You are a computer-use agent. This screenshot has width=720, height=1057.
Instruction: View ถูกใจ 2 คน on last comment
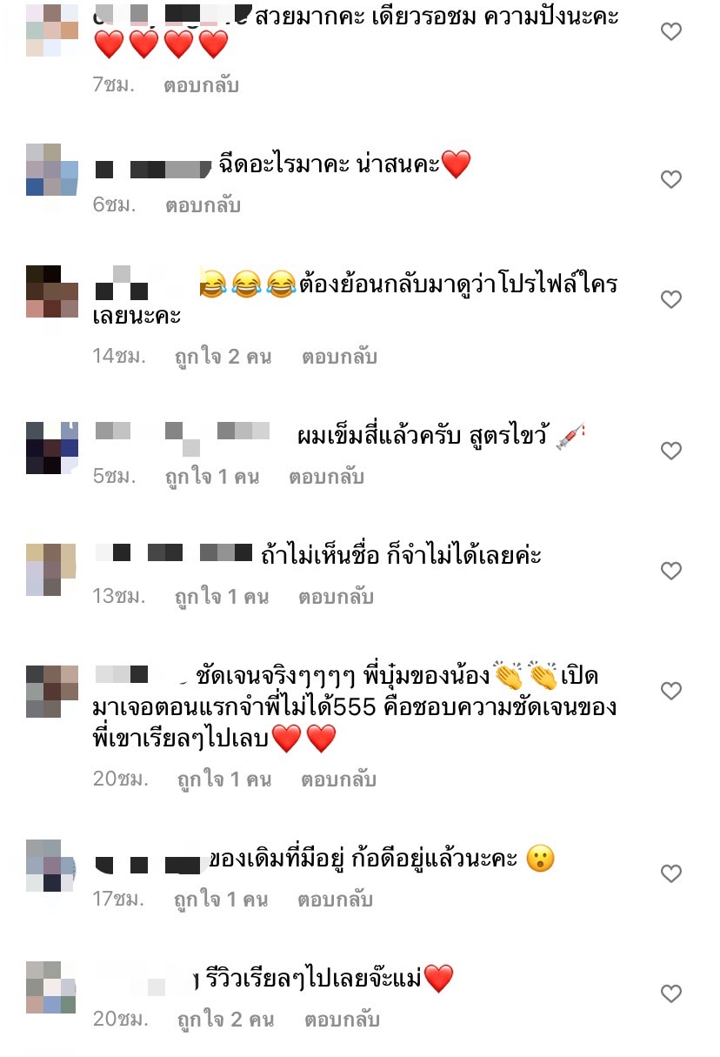tap(225, 1020)
